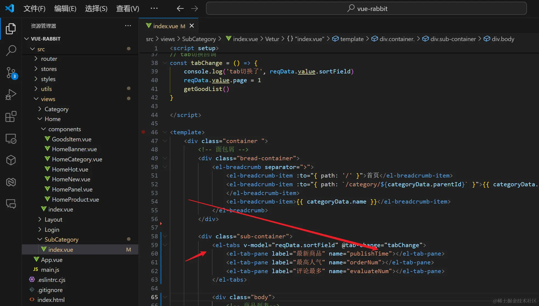Image resolution: width=539 pixels, height=306 pixels.
Task: Open the Explorer view in activity bar
Action: click(11, 29)
